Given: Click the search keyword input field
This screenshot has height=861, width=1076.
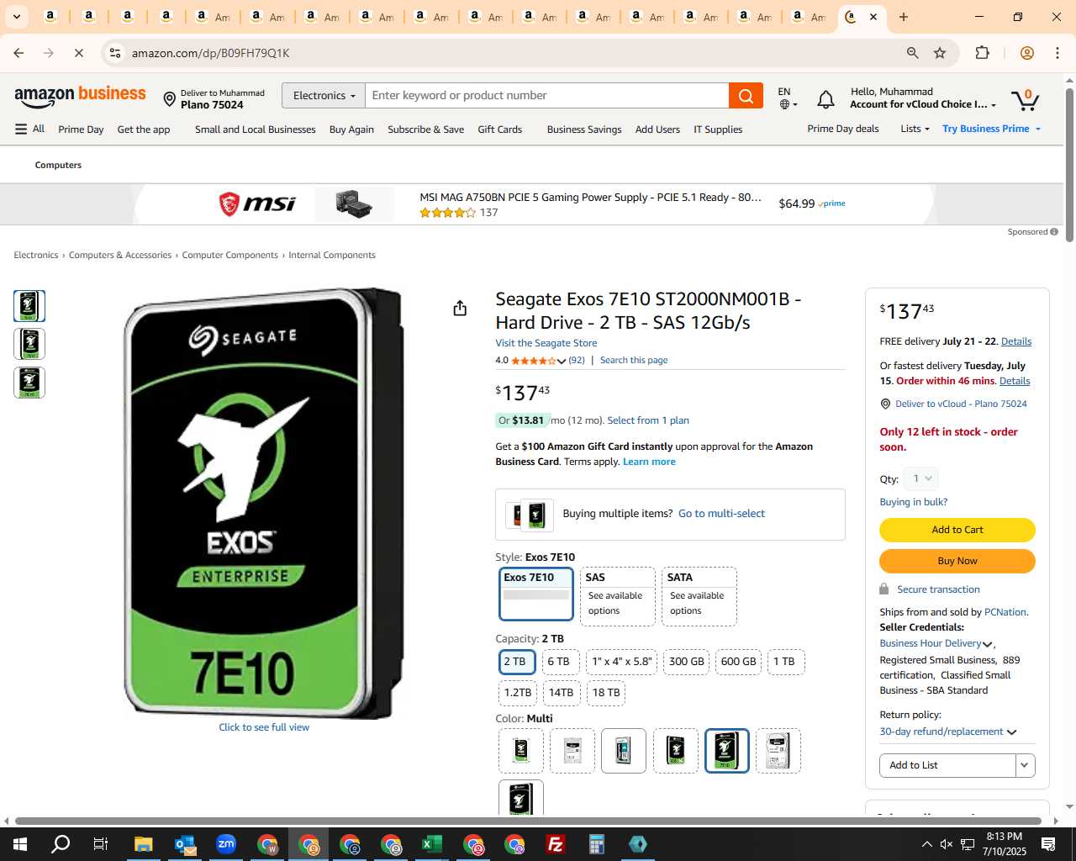Looking at the screenshot, I should click(547, 96).
